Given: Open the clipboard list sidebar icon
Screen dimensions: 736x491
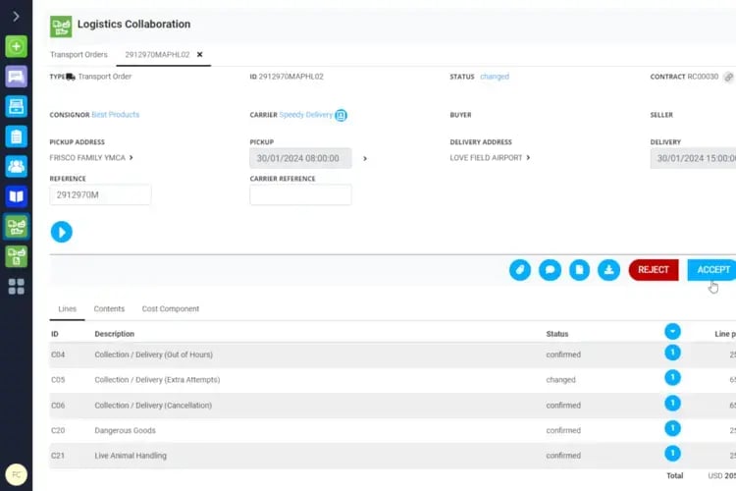Looking at the screenshot, I should [16, 136].
